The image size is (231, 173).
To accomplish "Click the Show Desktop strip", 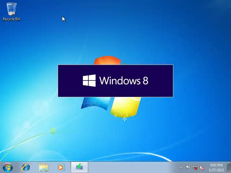I will [x=229, y=168].
